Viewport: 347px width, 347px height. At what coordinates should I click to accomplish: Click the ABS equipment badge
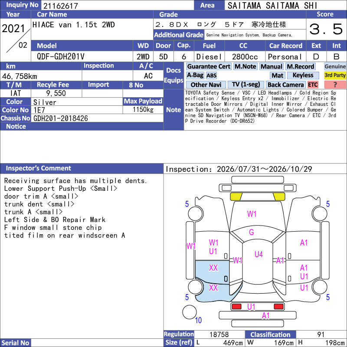[x=211, y=75]
